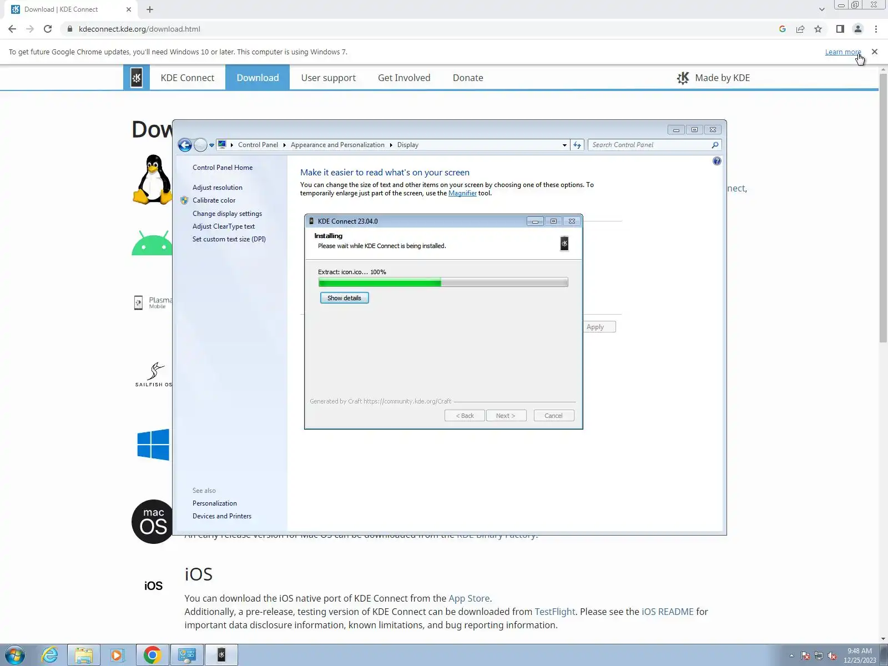Click the installer extraction progress bar

tap(443, 282)
